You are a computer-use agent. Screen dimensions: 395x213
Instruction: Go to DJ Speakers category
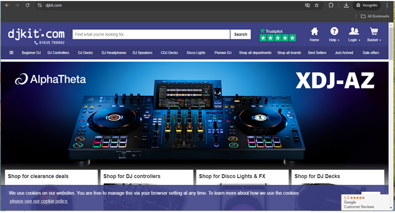(143, 53)
